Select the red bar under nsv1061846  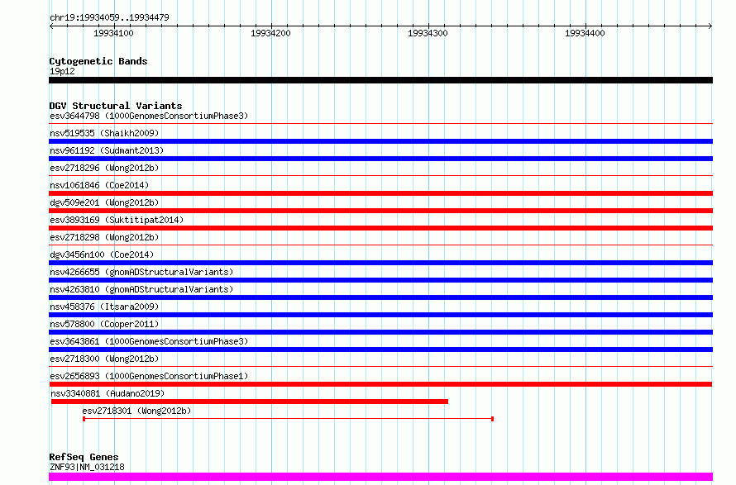pyautogui.click(x=380, y=193)
